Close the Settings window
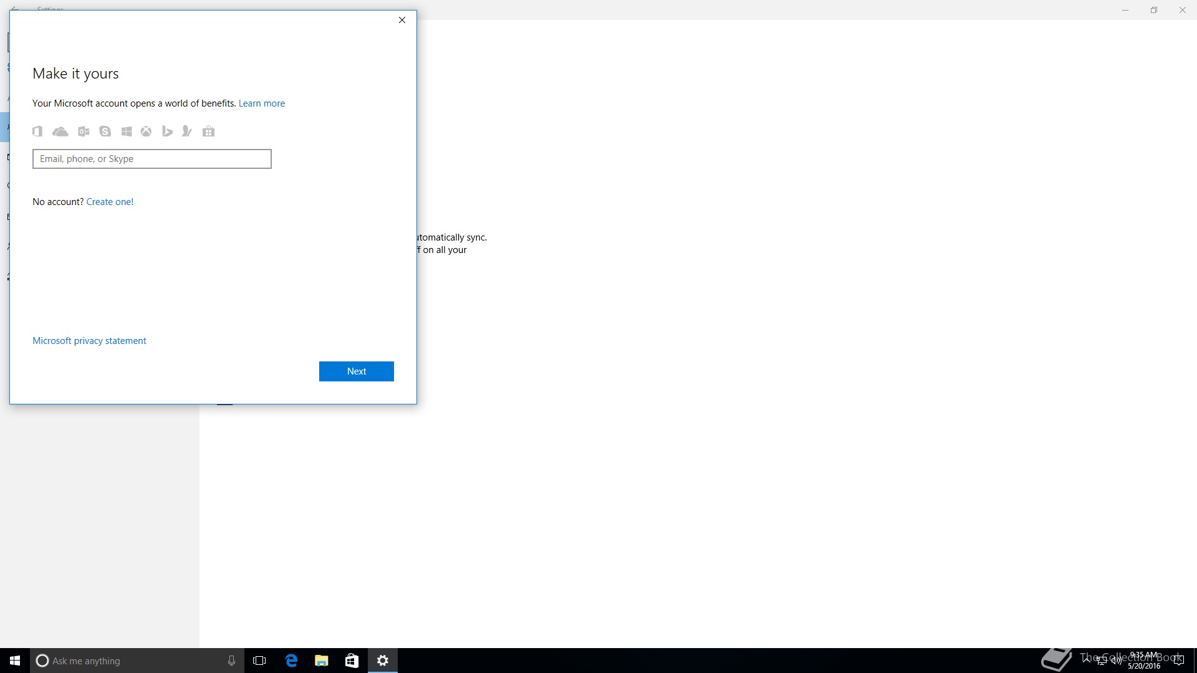 coord(1183,10)
